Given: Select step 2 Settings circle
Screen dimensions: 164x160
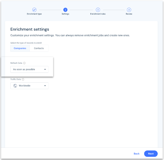Looking at the screenshot, I should pos(65,10).
